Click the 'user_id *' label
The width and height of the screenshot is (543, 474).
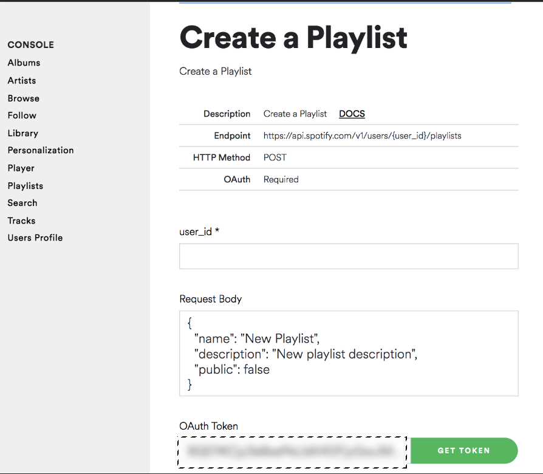pyautogui.click(x=199, y=232)
